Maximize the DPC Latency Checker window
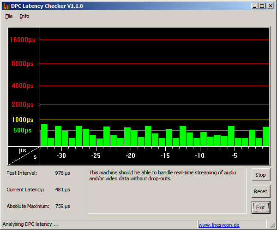The image size is (277, 230). click(262, 6)
